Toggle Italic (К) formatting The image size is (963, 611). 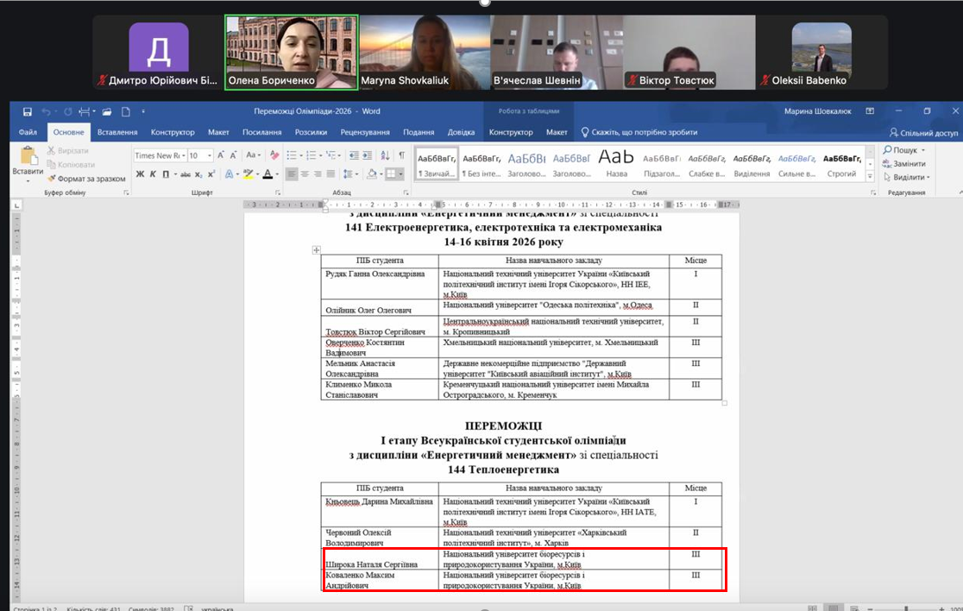pyautogui.click(x=153, y=174)
